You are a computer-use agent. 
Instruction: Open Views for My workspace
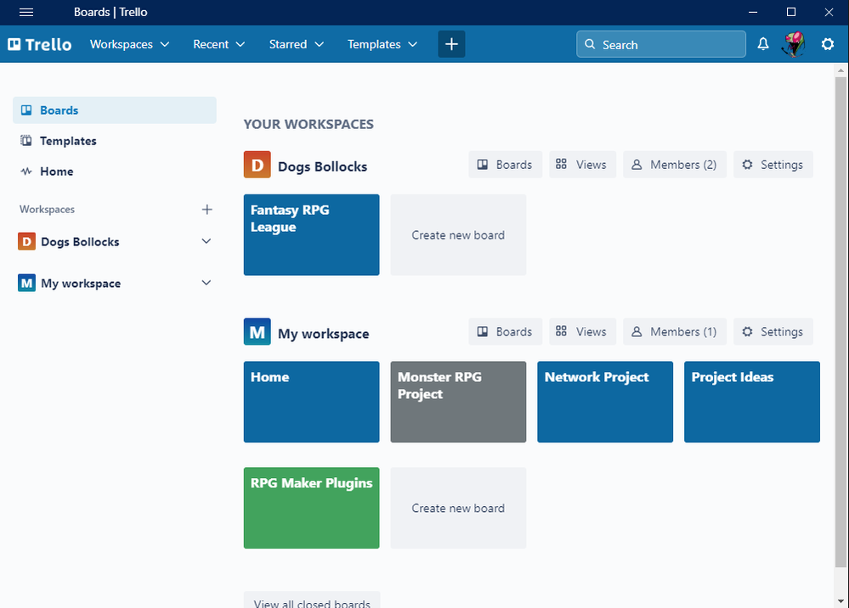pyautogui.click(x=582, y=331)
